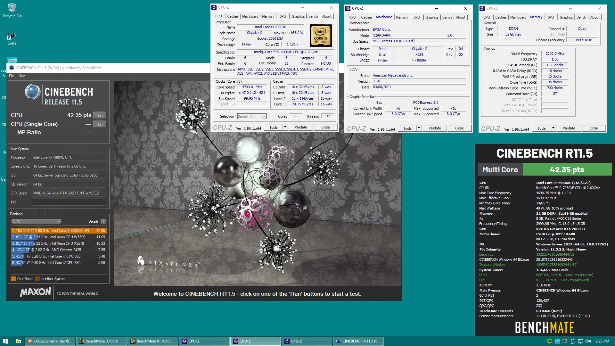Open Graphics tab in CPU-Z Memory window
Image resolution: width=615 pixels, height=346 pixels.
(x=566, y=17)
